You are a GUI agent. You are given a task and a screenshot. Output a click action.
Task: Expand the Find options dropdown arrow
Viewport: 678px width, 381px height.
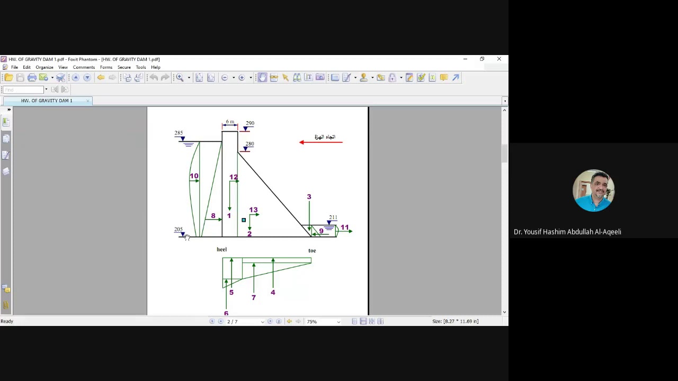pos(46,89)
